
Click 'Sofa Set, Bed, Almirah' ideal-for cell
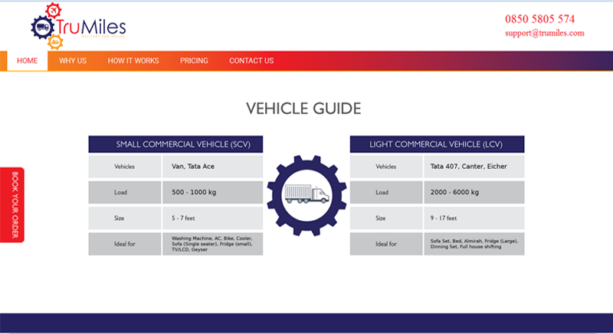click(x=474, y=244)
